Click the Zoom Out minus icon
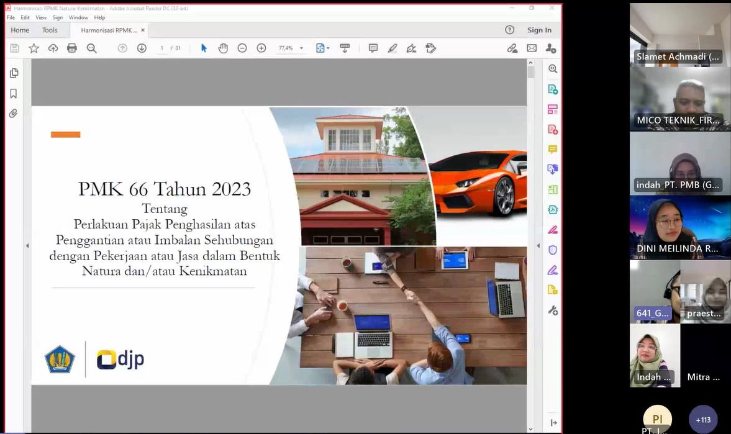The image size is (731, 434). coord(242,48)
